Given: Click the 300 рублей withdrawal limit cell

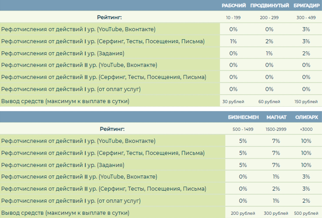Looking at the screenshot, I should click(x=276, y=213).
